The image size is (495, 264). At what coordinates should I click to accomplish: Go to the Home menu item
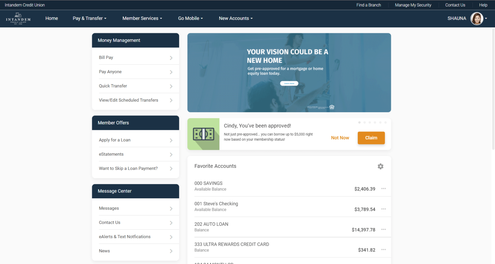(x=52, y=18)
